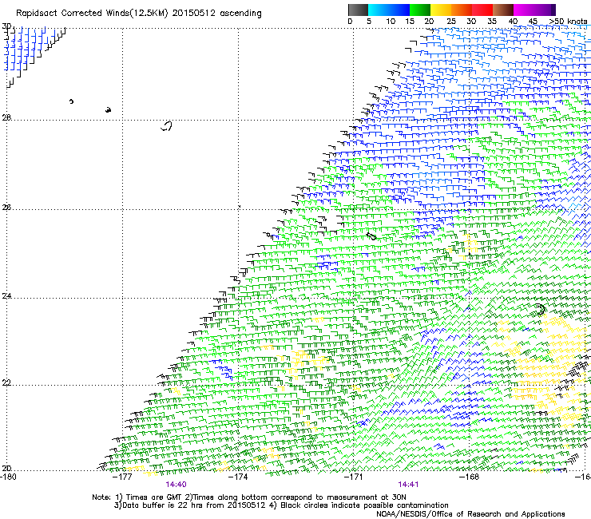The image size is (591, 519).
Task: Click latitude label 22 on axis
Action: tap(6, 382)
